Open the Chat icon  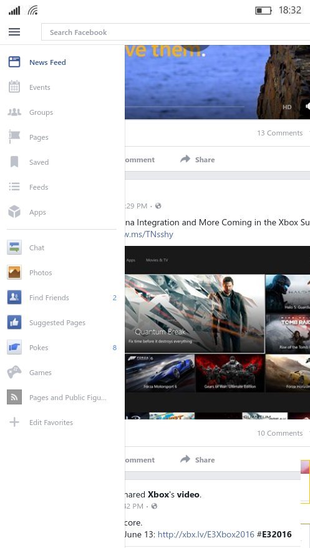pyautogui.click(x=14, y=247)
